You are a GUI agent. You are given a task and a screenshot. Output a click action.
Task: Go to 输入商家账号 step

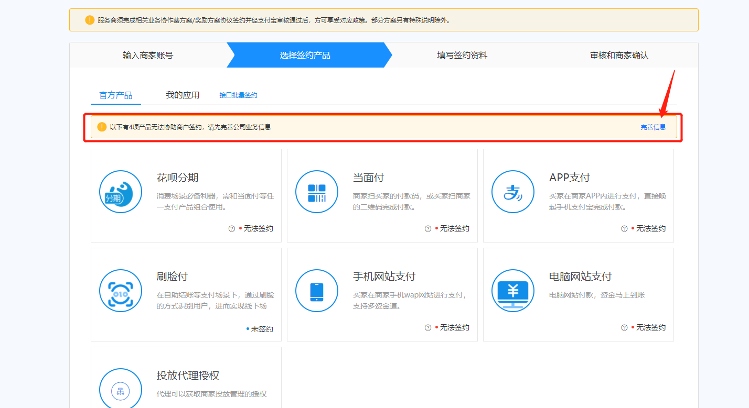(x=148, y=55)
